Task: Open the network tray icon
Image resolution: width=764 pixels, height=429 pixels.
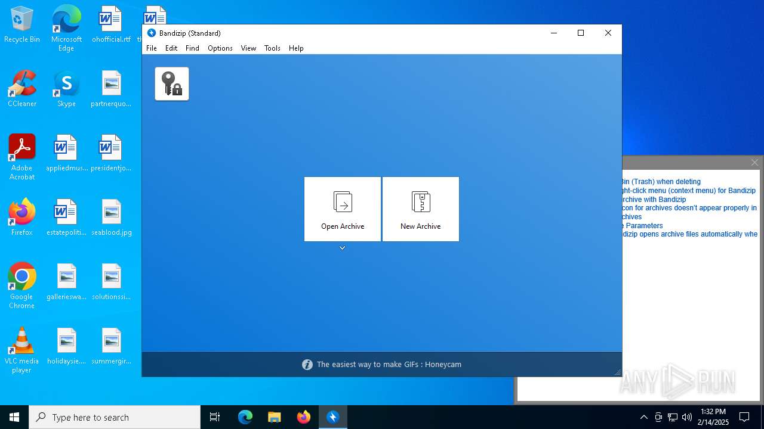Action: pos(673,417)
